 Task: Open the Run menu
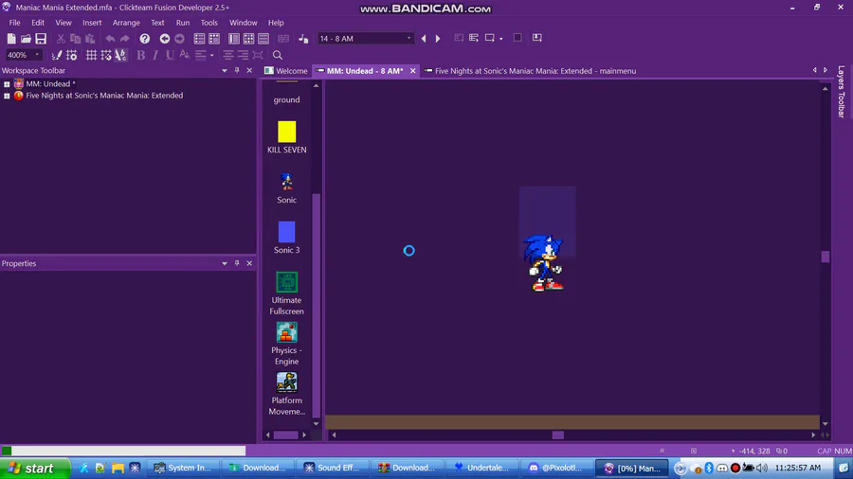click(183, 23)
